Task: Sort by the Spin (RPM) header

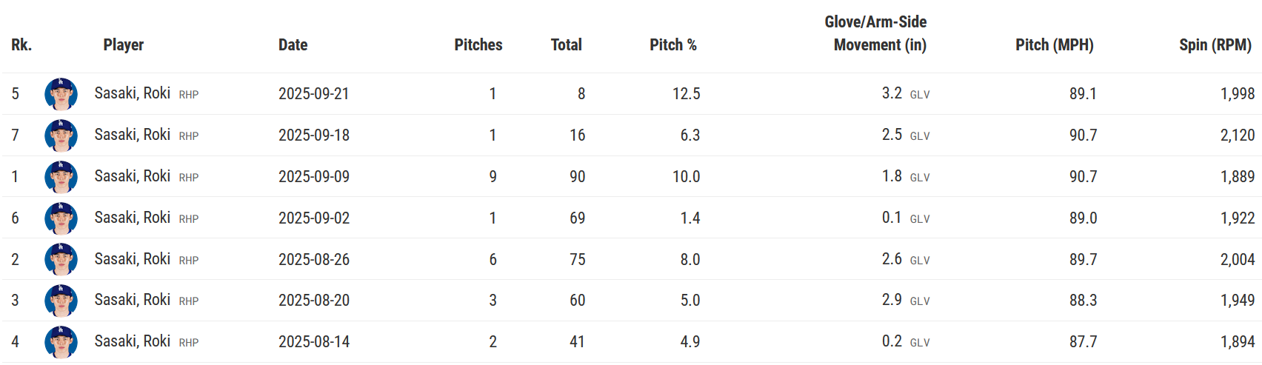Action: pos(1215,45)
